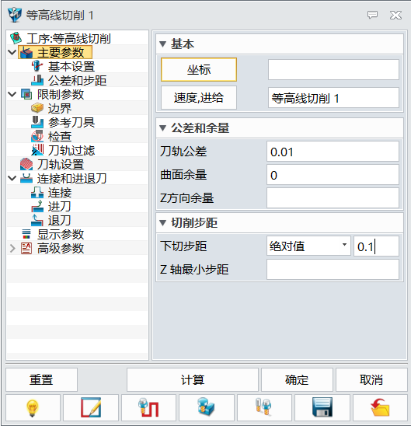411x426 pixels.
Task: Click the 参考刀具 reference tool icon
Action: click(x=37, y=122)
